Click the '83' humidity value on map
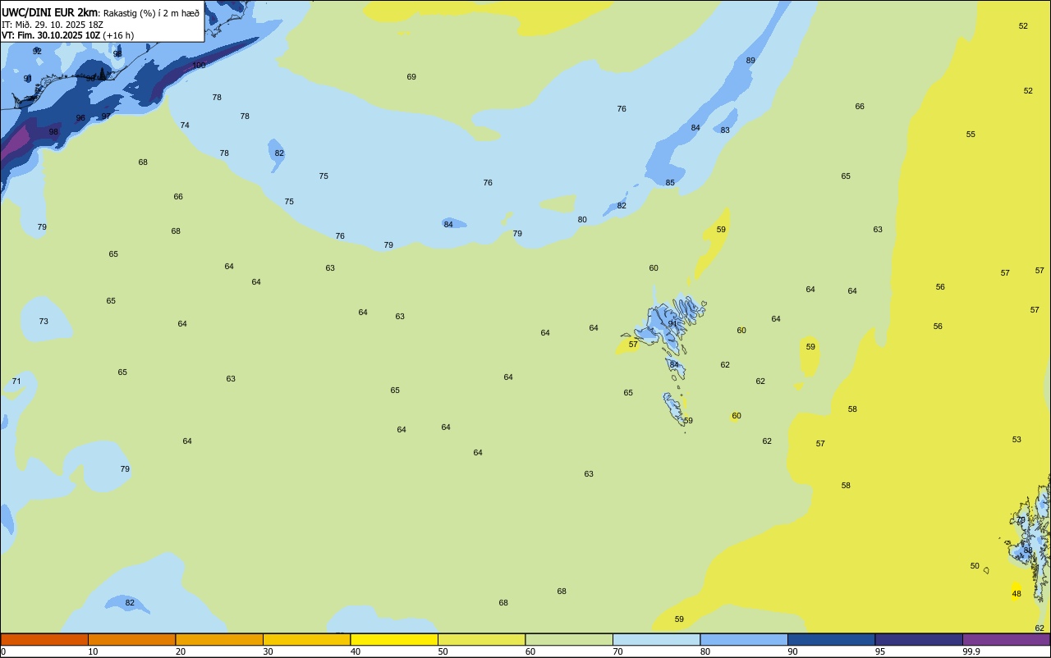This screenshot has width=1051, height=658. pos(725,130)
